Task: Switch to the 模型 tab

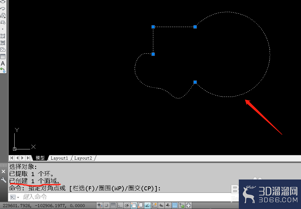Action: [x=40, y=158]
